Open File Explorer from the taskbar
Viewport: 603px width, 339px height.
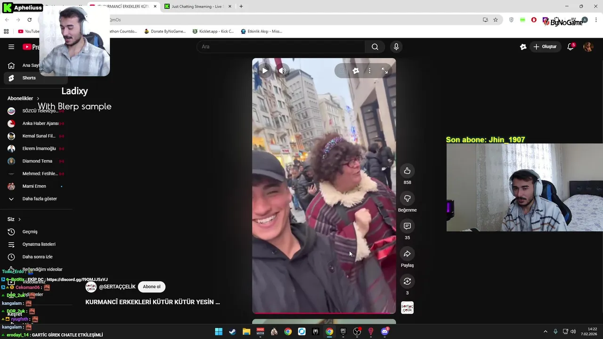[x=246, y=332]
